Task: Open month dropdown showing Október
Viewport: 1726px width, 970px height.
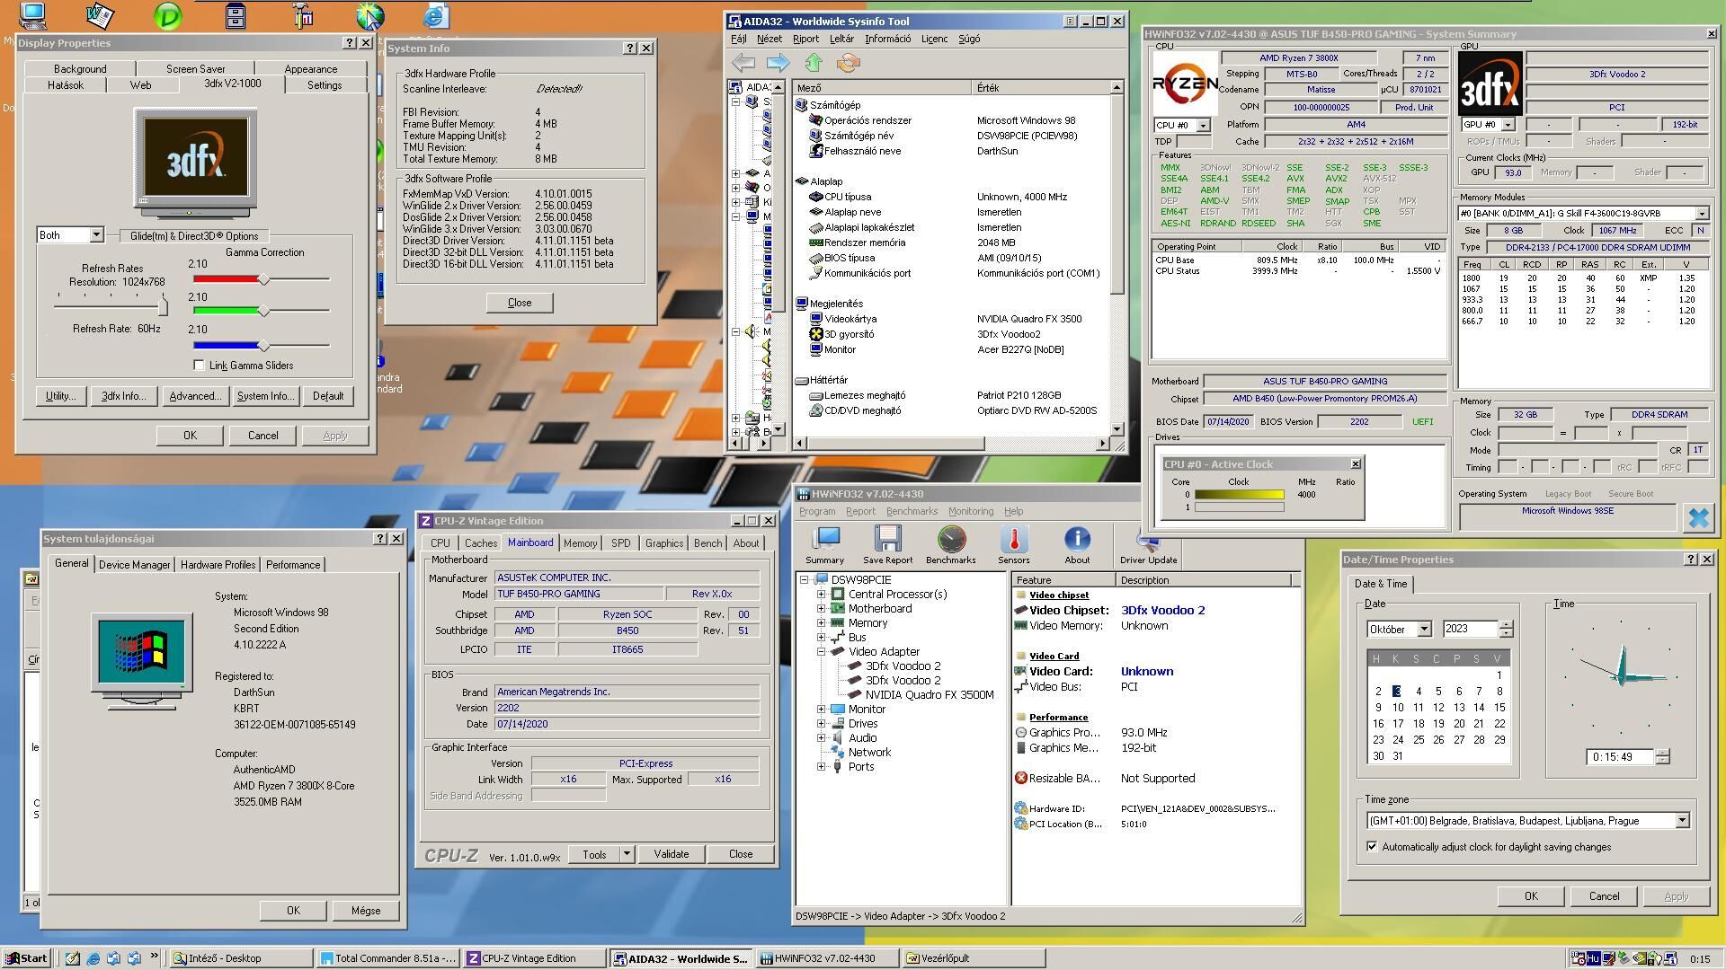Action: 1424,630
